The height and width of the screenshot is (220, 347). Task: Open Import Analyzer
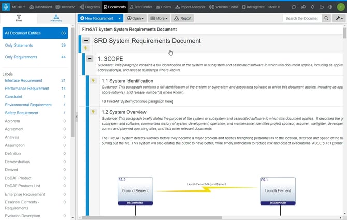pos(190,7)
